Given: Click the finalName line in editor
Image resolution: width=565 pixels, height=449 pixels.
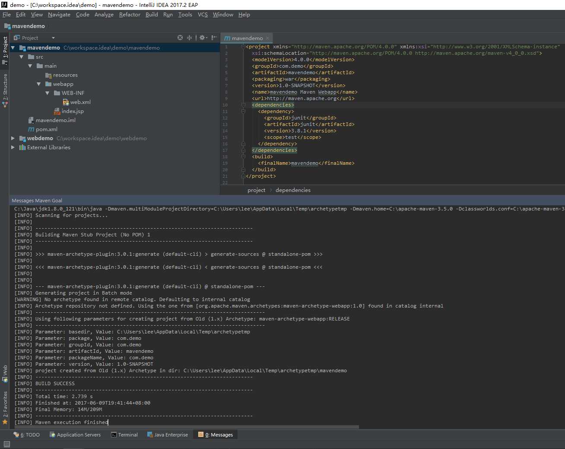Looking at the screenshot, I should point(306,163).
